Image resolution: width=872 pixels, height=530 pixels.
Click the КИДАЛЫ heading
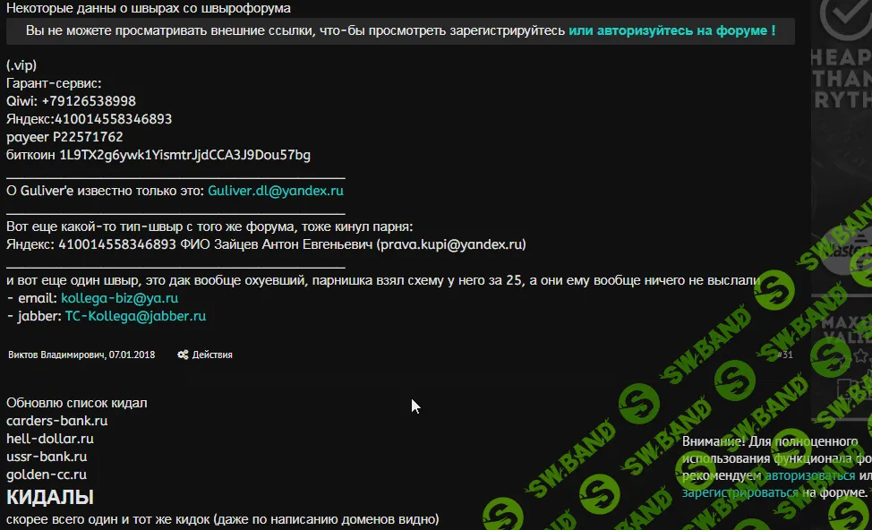pyautogui.click(x=50, y=497)
